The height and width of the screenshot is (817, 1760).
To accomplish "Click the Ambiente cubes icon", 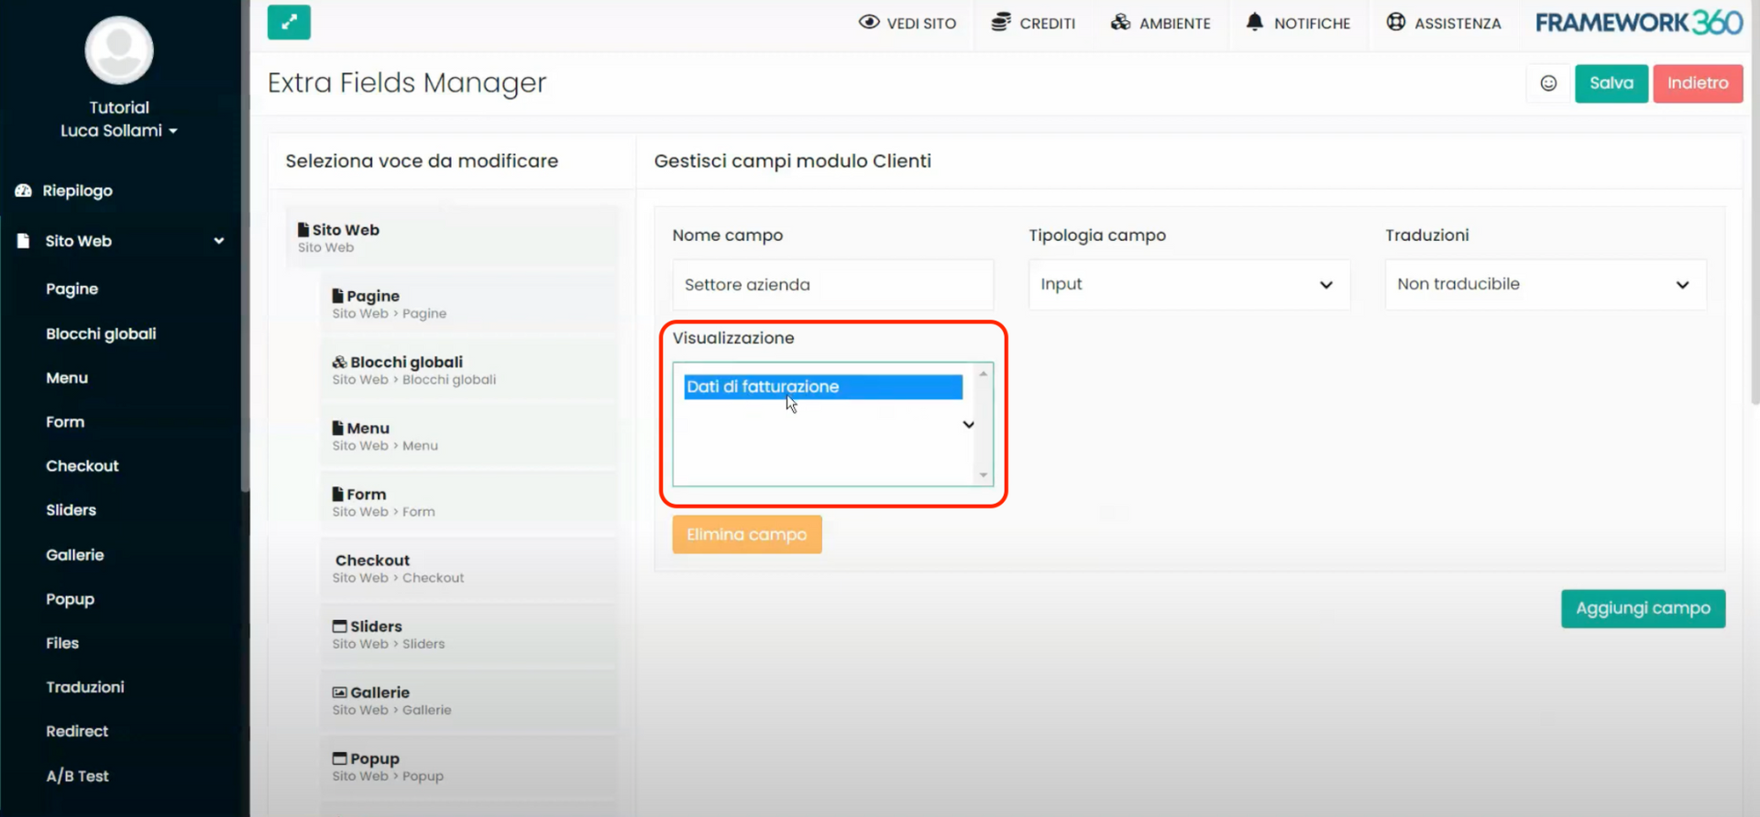I will point(1120,22).
